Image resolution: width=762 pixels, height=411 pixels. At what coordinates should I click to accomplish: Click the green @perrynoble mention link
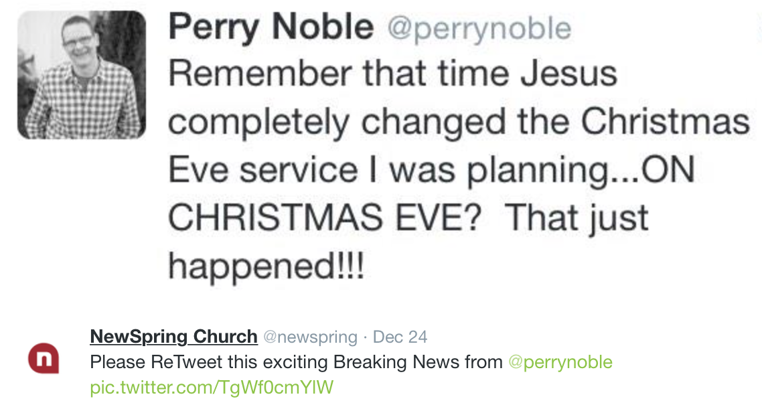(560, 362)
